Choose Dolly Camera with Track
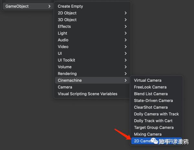Image resolution: width=194 pixels, height=150 pixels. pyautogui.click(x=156, y=114)
